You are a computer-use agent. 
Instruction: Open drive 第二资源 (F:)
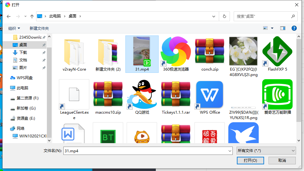[x=25, y=98]
